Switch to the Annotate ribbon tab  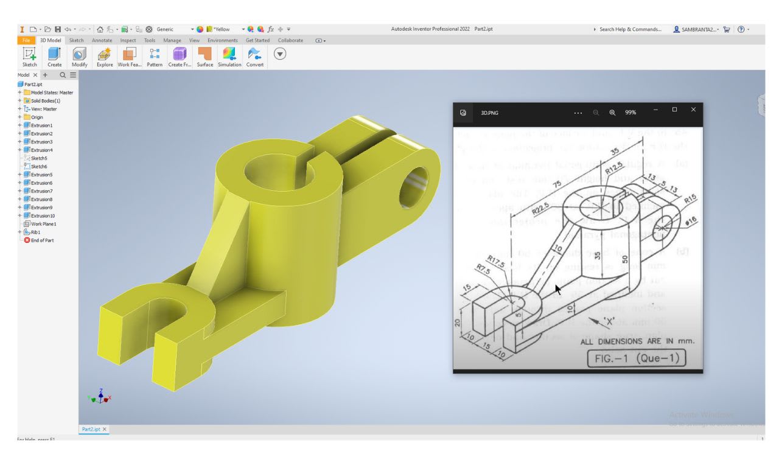pyautogui.click(x=102, y=40)
